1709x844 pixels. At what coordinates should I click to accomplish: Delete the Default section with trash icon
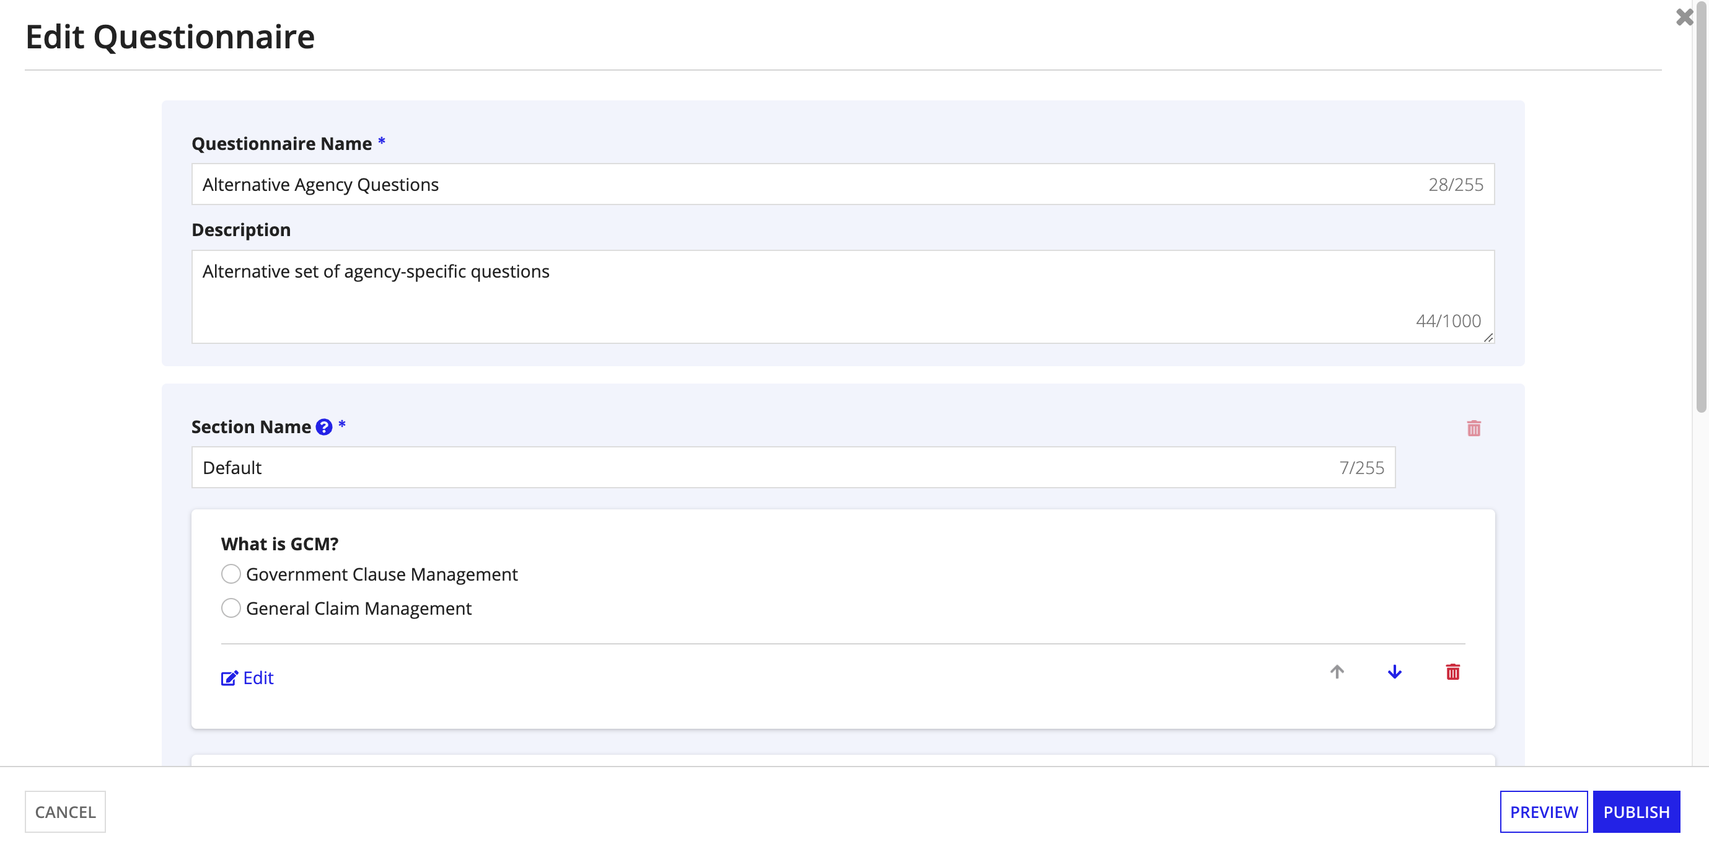pos(1474,428)
